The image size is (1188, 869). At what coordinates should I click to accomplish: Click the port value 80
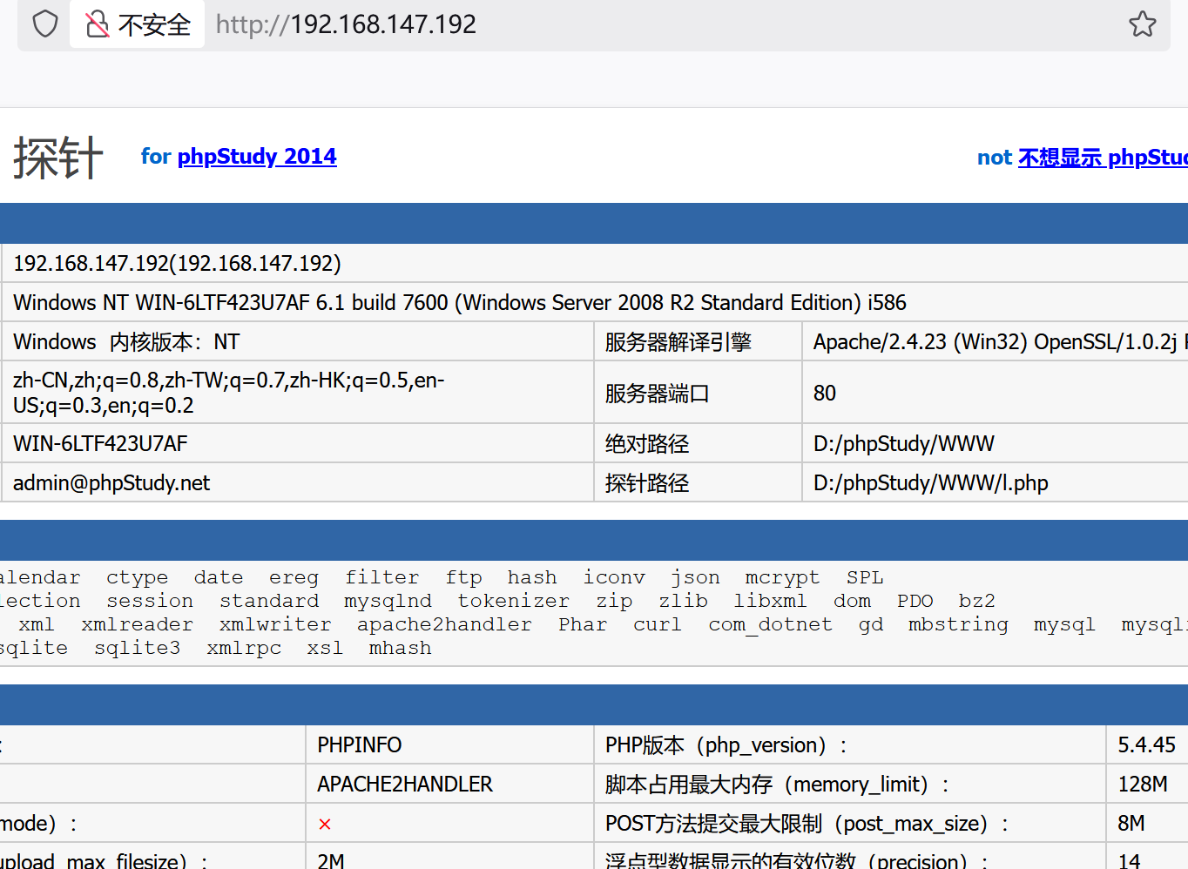[x=825, y=393]
